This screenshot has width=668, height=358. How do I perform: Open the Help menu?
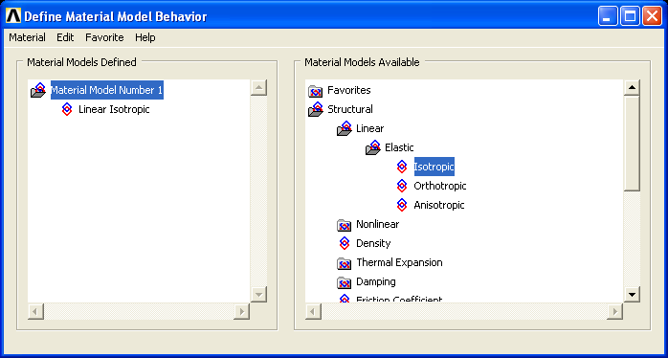145,37
